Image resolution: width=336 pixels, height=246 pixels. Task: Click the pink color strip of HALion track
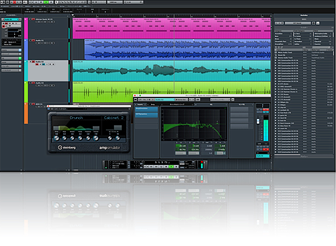(26, 28)
